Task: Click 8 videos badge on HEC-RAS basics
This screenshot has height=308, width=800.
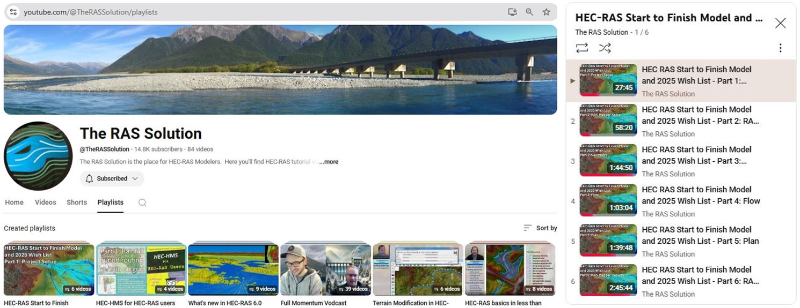Action: pyautogui.click(x=539, y=289)
